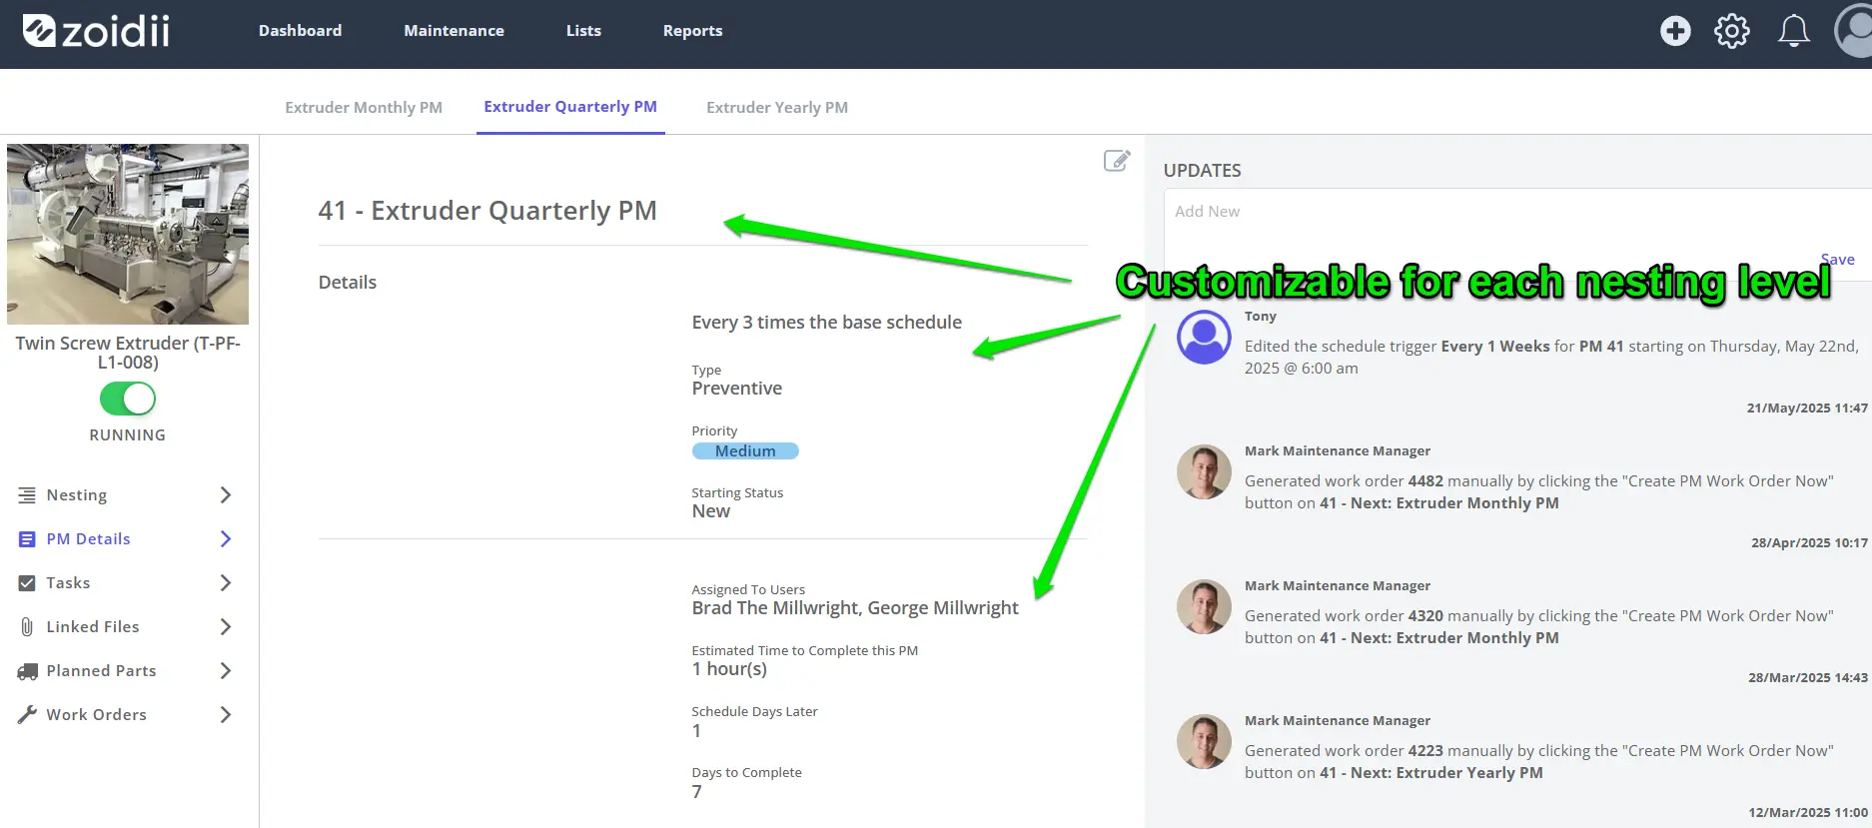Click the 28/Mar/2025 14:43 timestamp

pos(1808,678)
